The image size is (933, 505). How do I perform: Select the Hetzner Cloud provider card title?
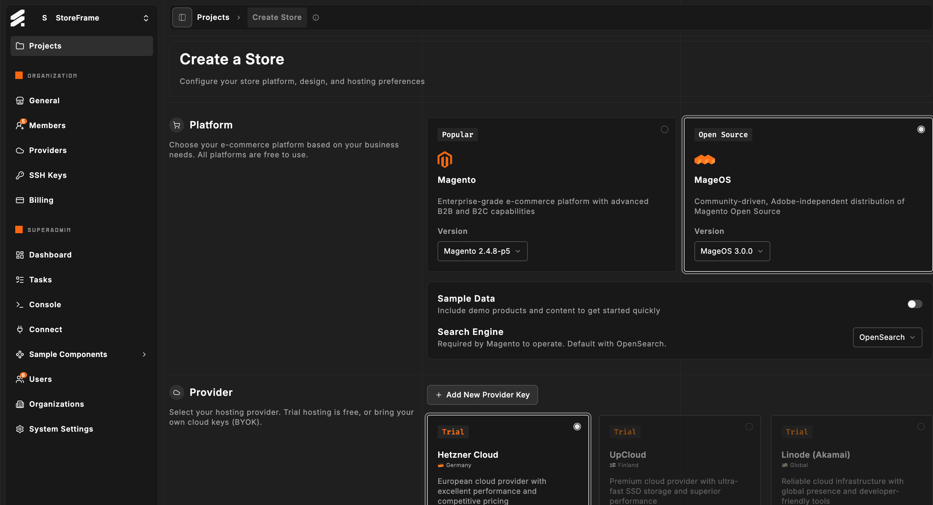(x=468, y=455)
